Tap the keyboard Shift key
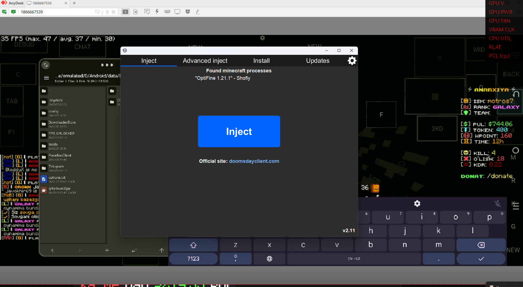The image size is (523, 287). [193, 245]
